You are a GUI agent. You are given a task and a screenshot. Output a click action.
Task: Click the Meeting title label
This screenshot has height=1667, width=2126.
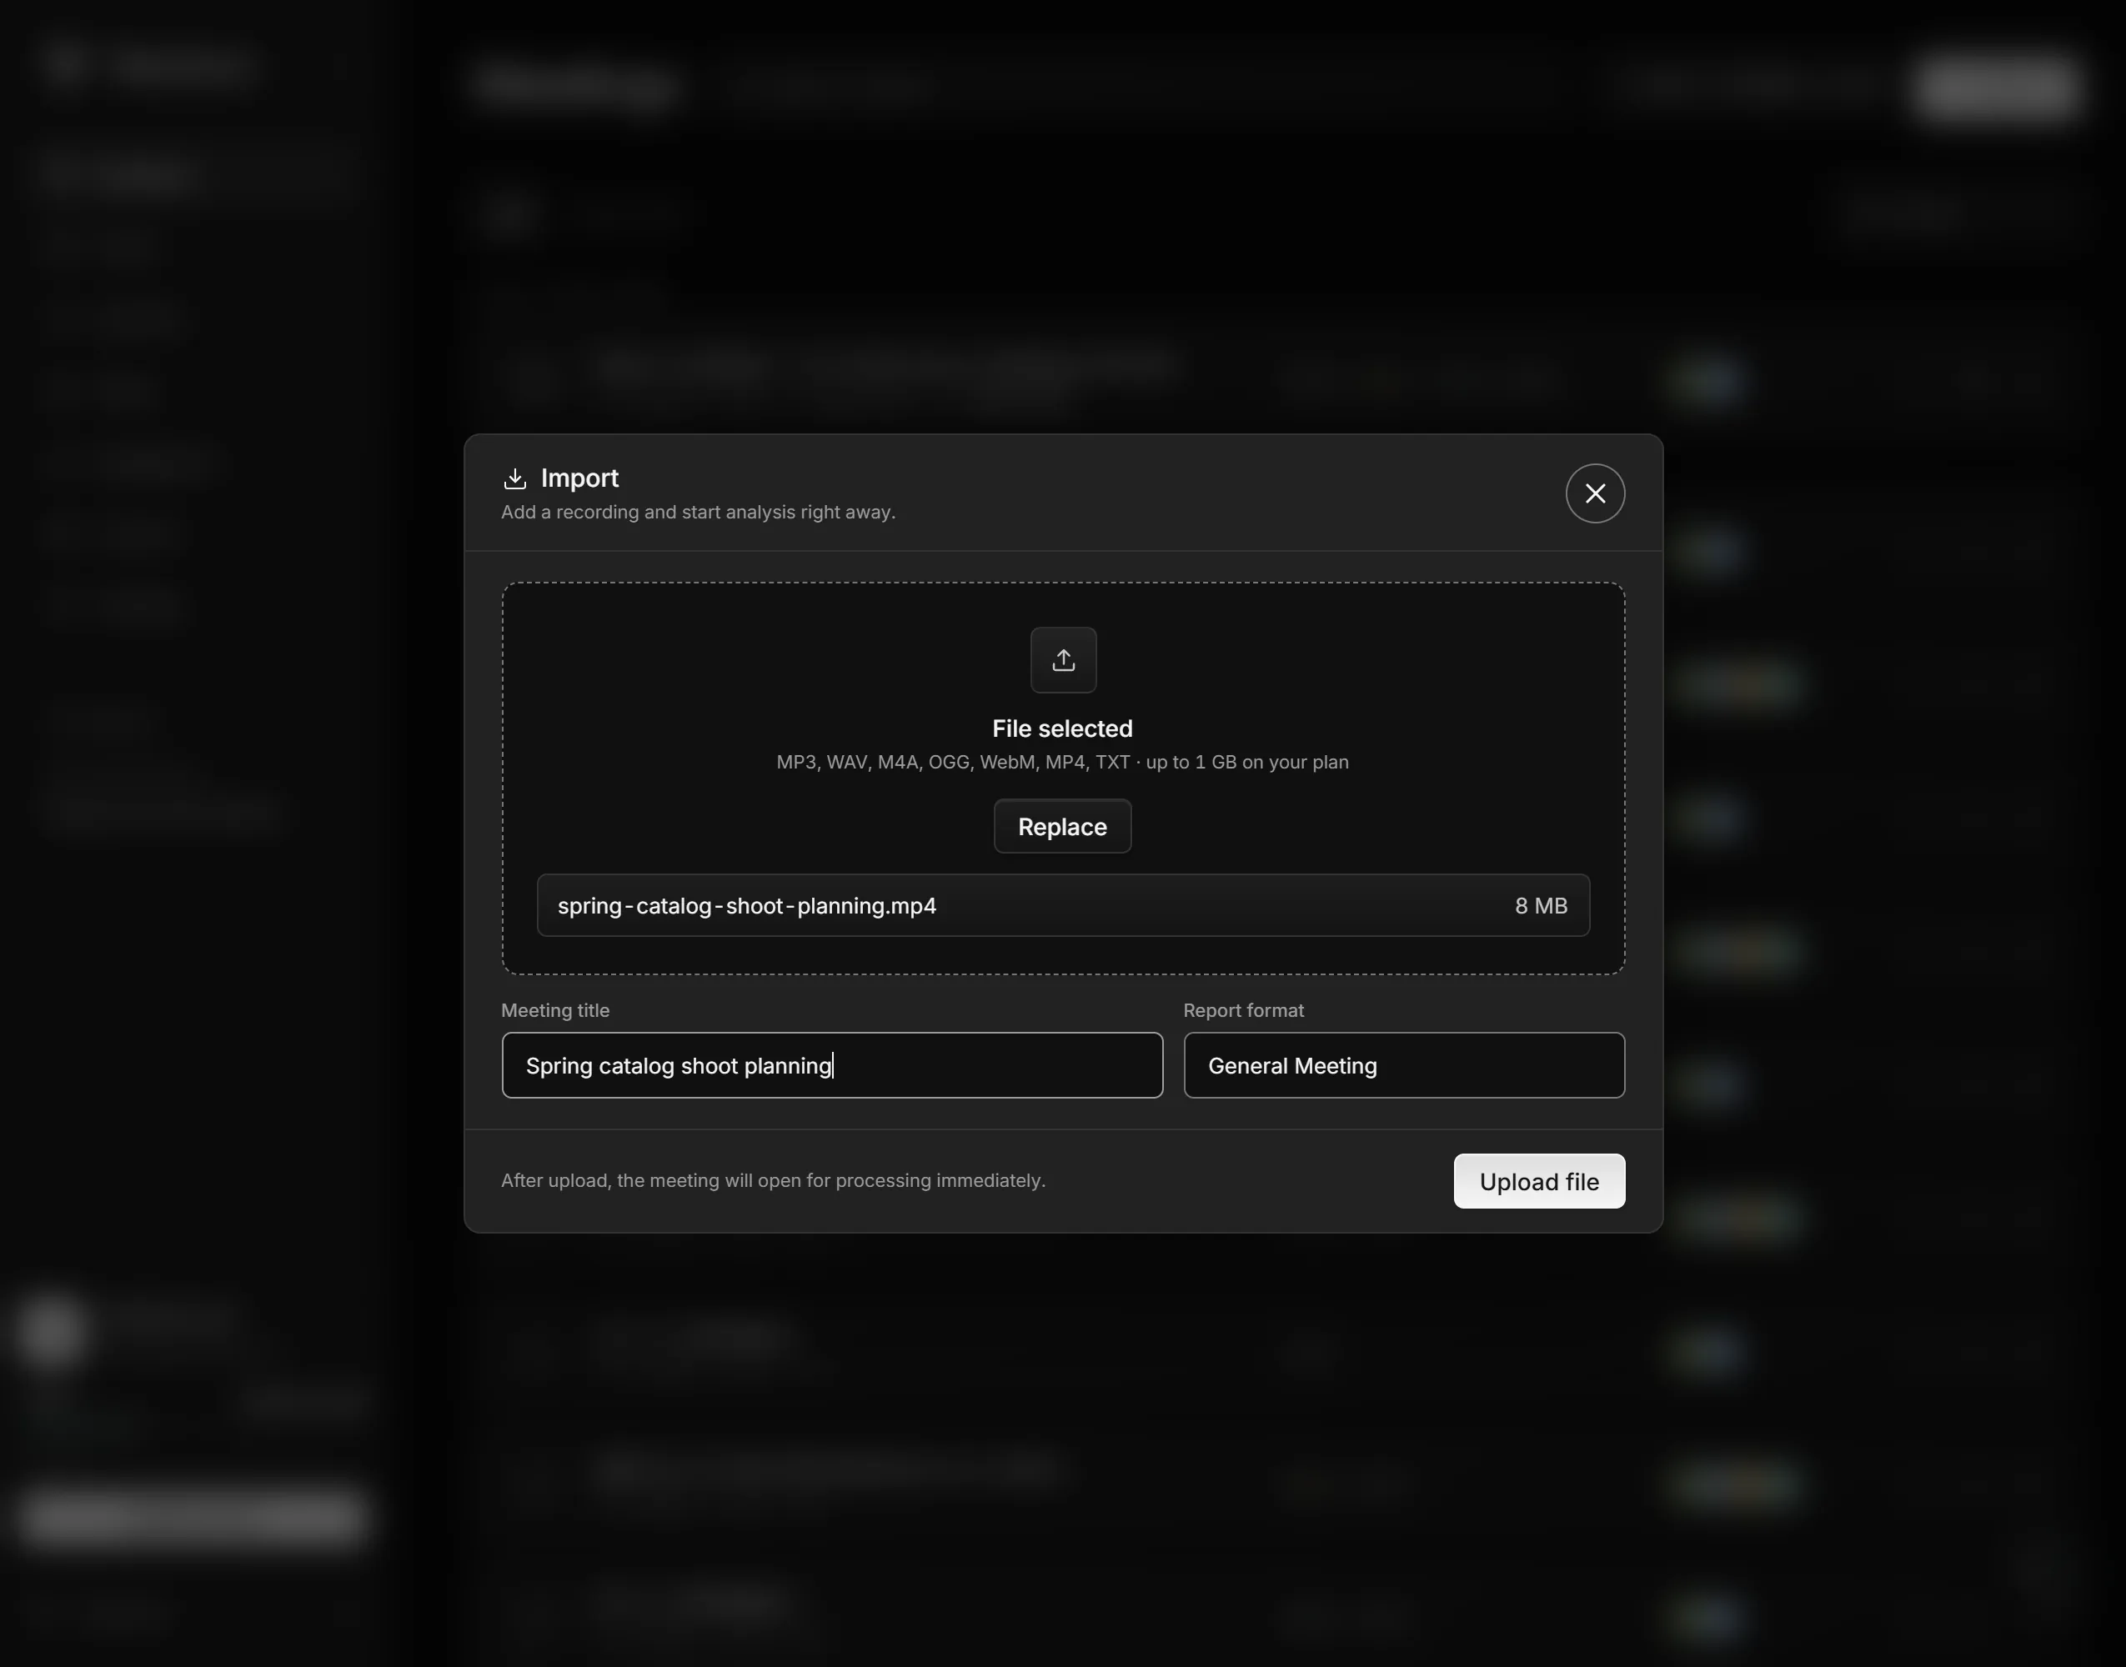click(555, 1010)
